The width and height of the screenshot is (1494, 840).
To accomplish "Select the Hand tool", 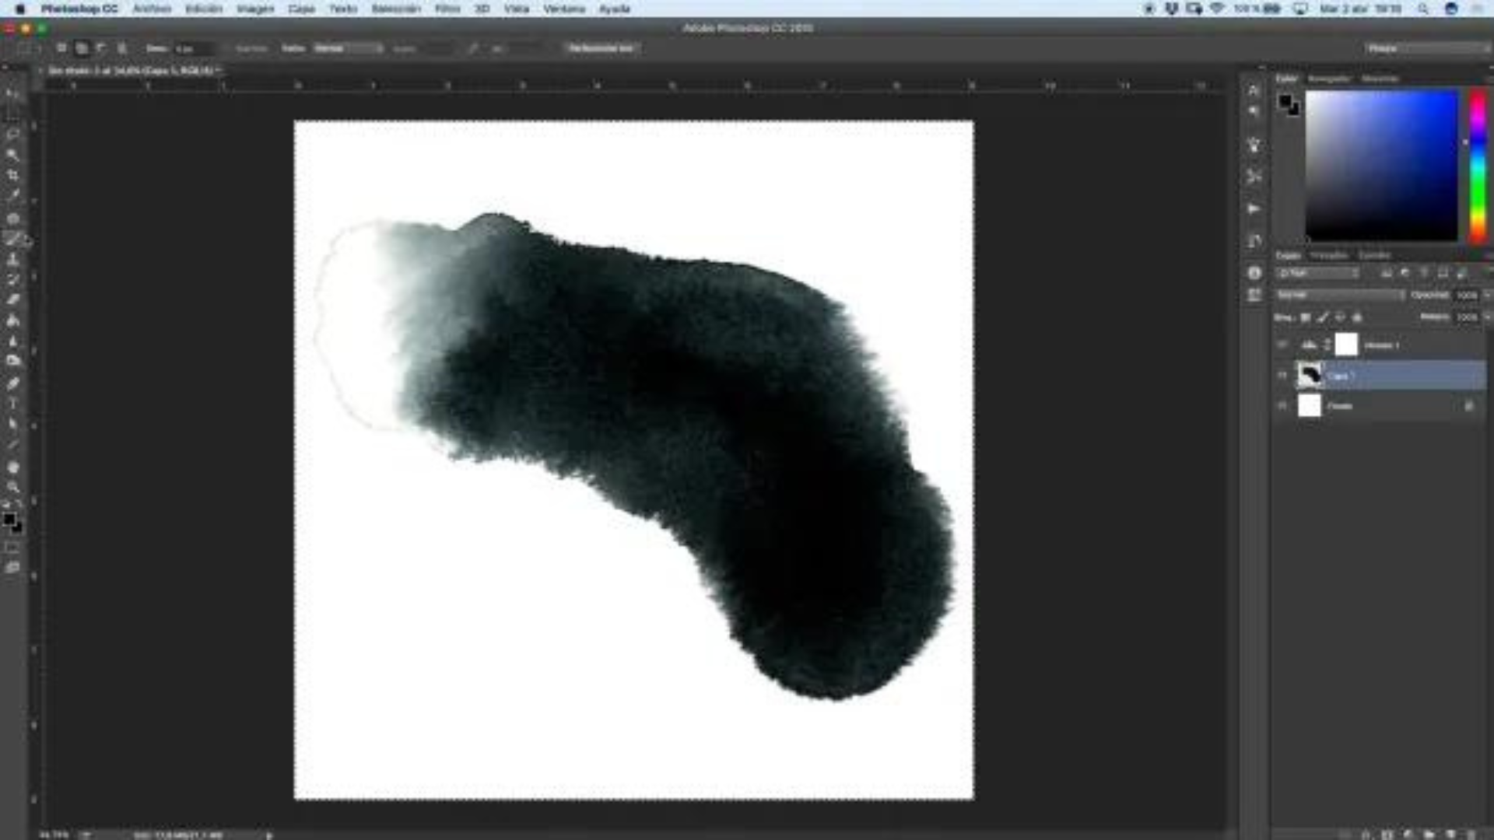I will (12, 467).
